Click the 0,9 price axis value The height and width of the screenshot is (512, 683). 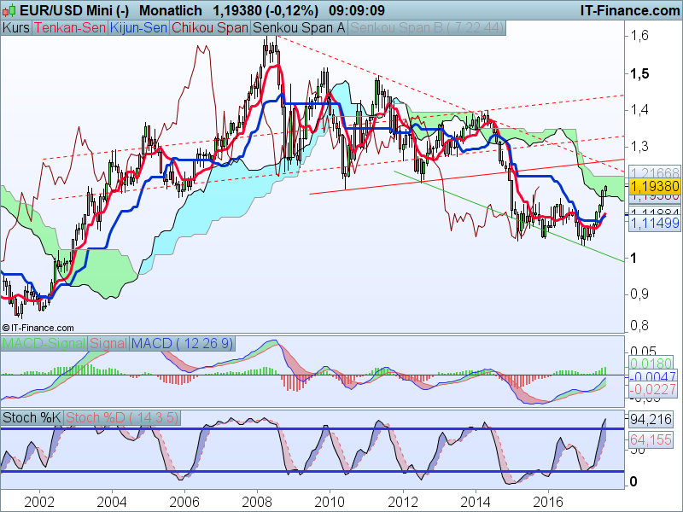pyautogui.click(x=639, y=294)
